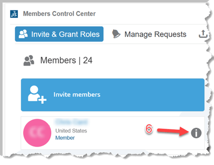Open the Invite & Grant Roles tab
Image resolution: width=214 pixels, height=165 pixels.
(59, 34)
